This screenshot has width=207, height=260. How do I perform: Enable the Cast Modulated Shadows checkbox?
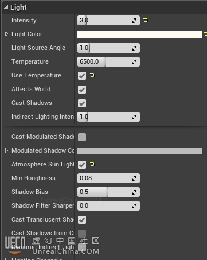click(82, 137)
